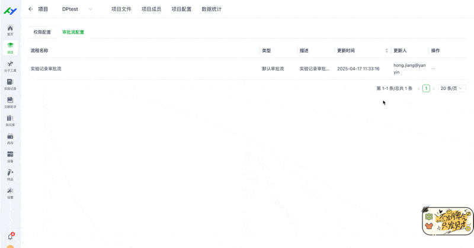Open the 样品 samples icon
This screenshot has height=248, width=474.
coord(10,175)
